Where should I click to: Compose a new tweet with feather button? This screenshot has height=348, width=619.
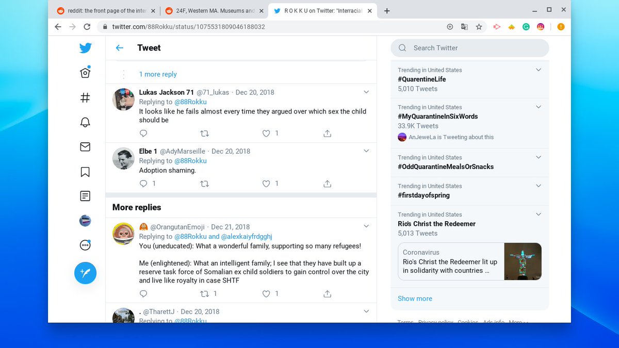86,273
